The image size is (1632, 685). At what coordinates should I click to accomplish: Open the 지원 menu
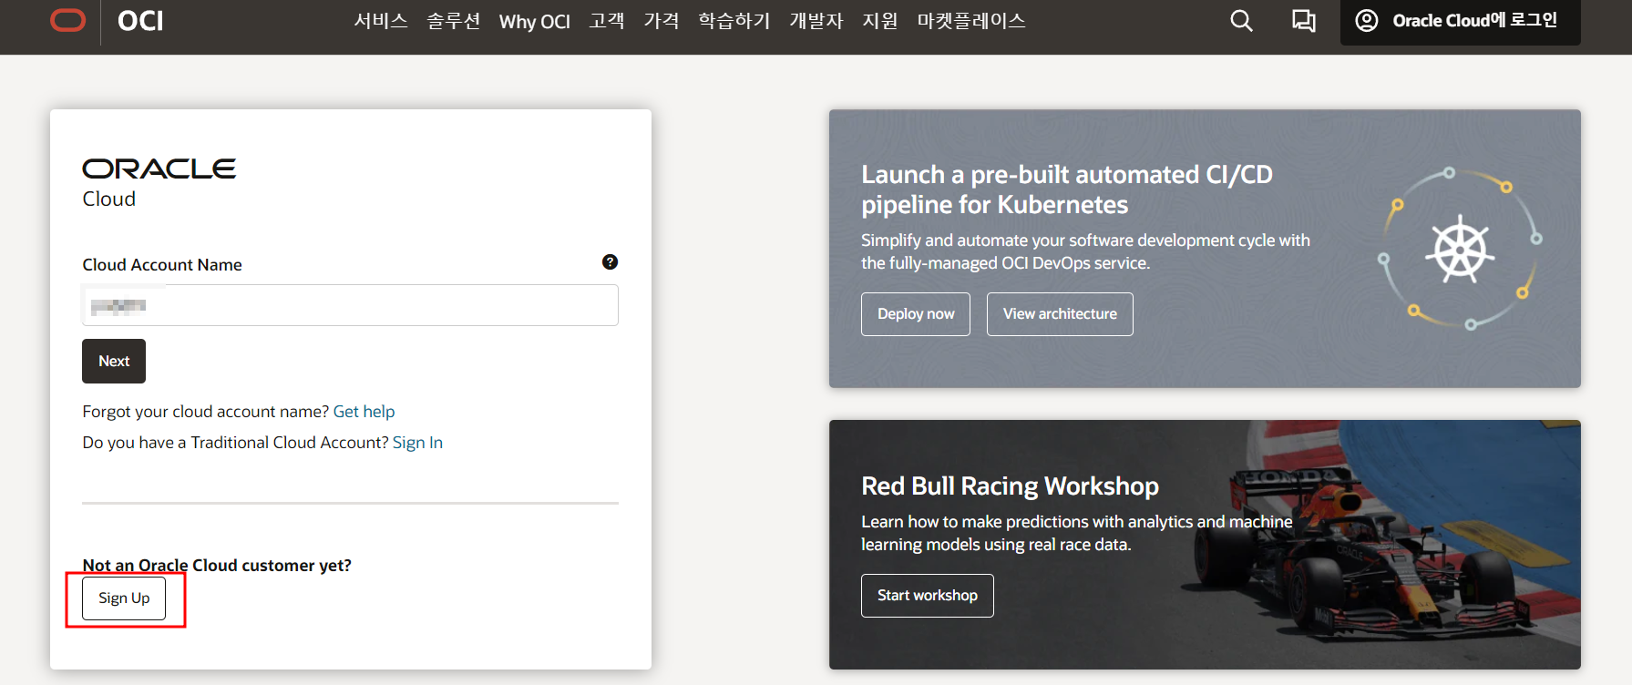click(x=880, y=21)
